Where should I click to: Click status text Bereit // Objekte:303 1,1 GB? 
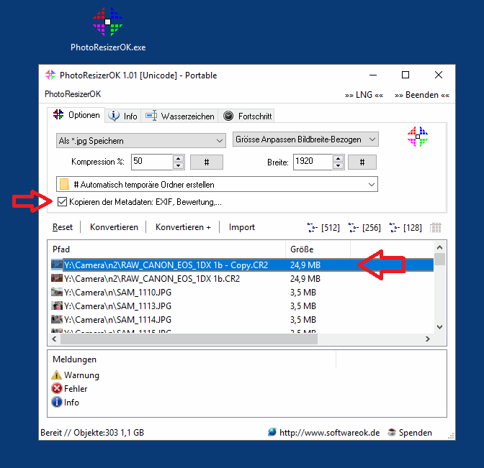pyautogui.click(x=92, y=433)
